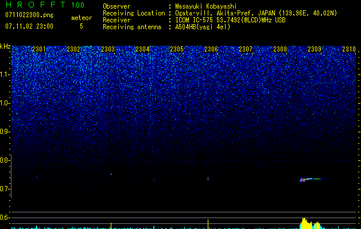Screen dimensions: 361x229
Task: Click the 0.6 kHz axis label
Action: [5, 218]
